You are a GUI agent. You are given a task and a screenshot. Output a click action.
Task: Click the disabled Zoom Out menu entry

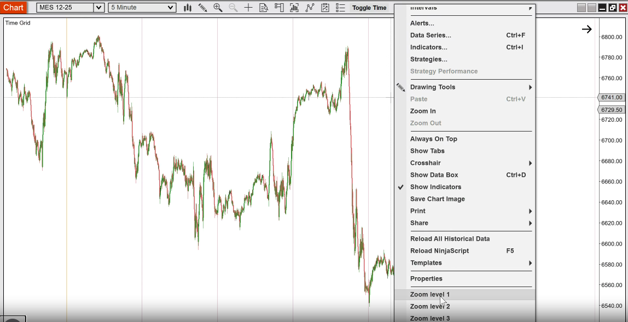(x=464, y=123)
